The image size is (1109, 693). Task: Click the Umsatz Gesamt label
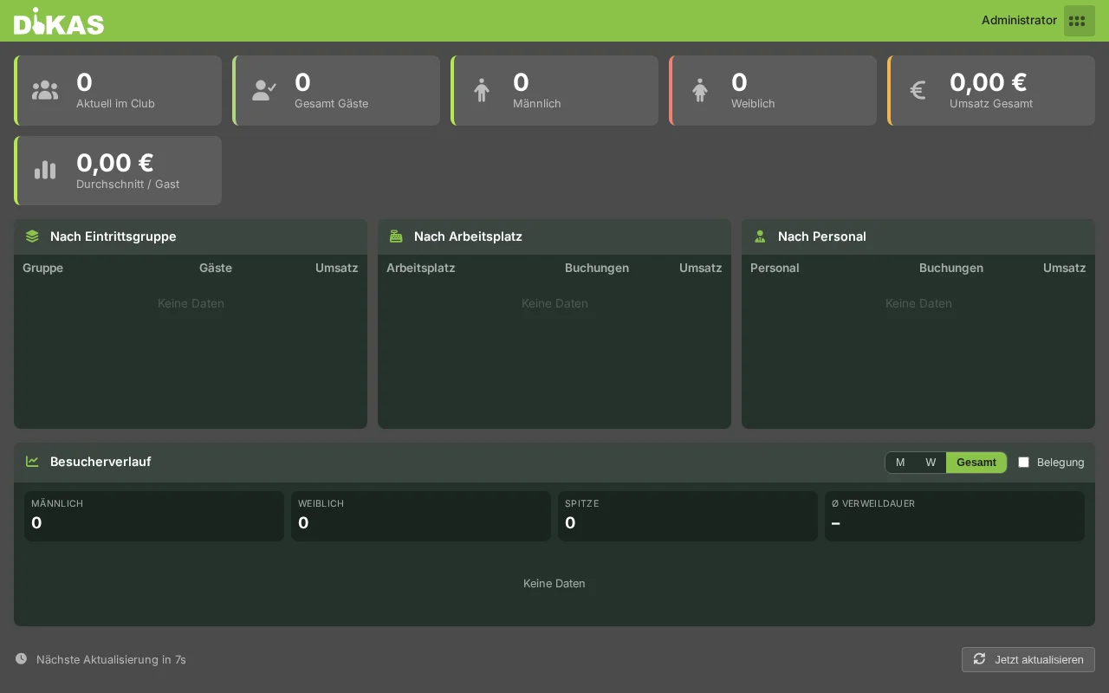point(991,104)
